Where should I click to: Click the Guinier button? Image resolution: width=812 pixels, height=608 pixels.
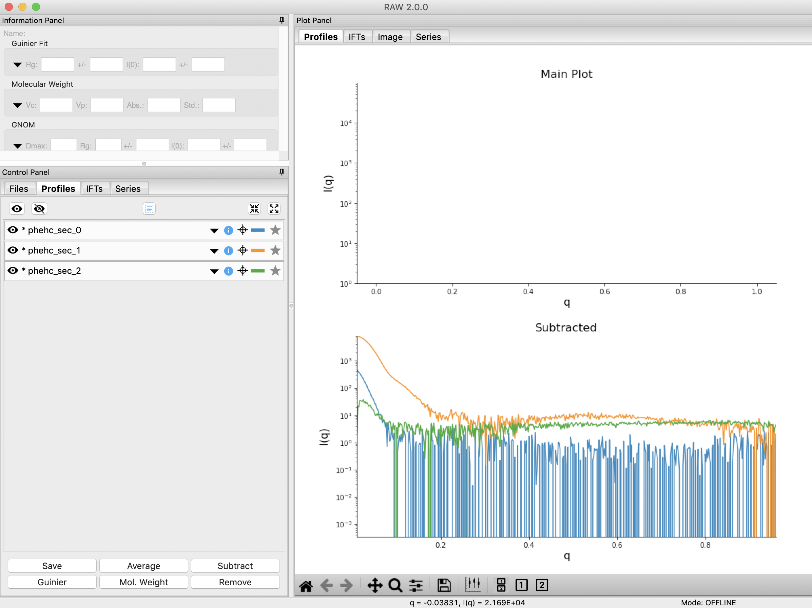52,582
